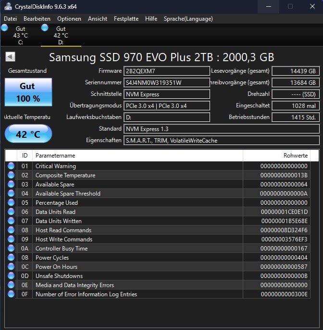Click the Firmware field 2B2QEXM7

[167, 71]
